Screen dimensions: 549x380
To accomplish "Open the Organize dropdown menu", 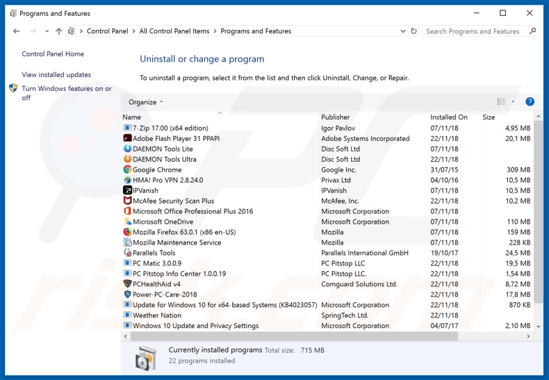I will tap(145, 102).
